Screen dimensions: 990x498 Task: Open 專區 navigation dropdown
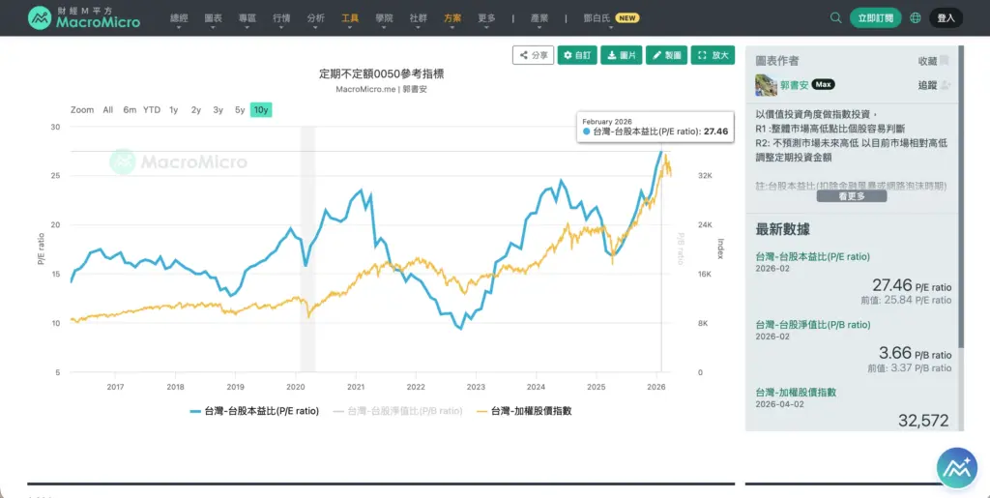click(247, 19)
